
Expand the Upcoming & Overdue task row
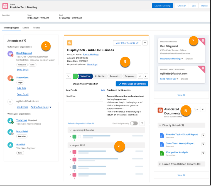pos(70,137)
